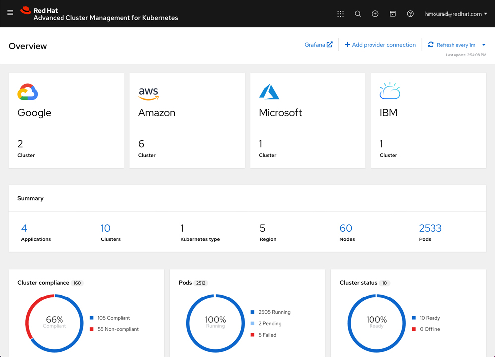This screenshot has width=495, height=357.
Task: Open the 10 Clusters summary link
Action: pyautogui.click(x=105, y=228)
